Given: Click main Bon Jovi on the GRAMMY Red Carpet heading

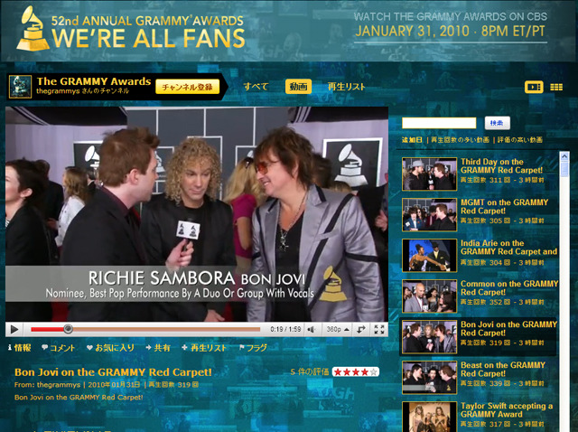Looking at the screenshot, I should click(113, 371).
